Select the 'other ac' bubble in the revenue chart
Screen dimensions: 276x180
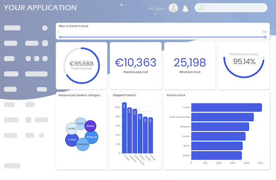(92, 137)
